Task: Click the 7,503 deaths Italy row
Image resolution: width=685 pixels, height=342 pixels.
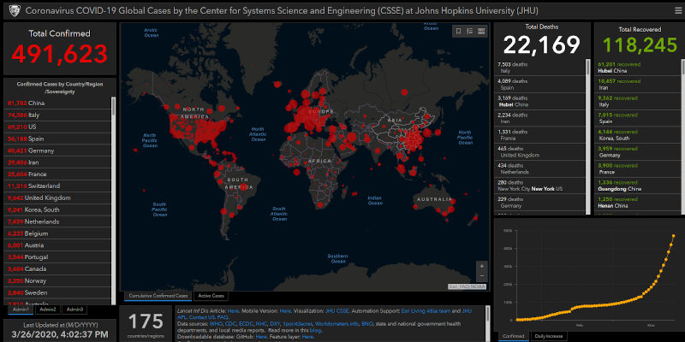Action: 540,68
